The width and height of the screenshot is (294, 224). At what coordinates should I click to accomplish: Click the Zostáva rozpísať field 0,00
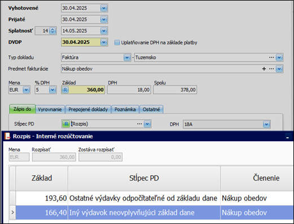[100, 157]
